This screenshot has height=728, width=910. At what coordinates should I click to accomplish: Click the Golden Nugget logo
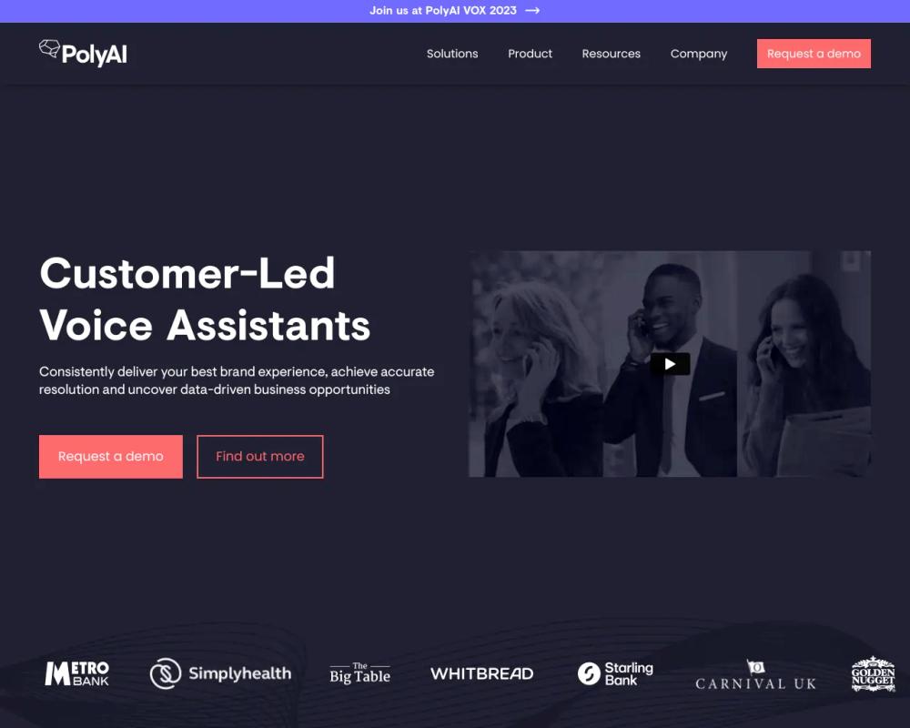tap(873, 674)
